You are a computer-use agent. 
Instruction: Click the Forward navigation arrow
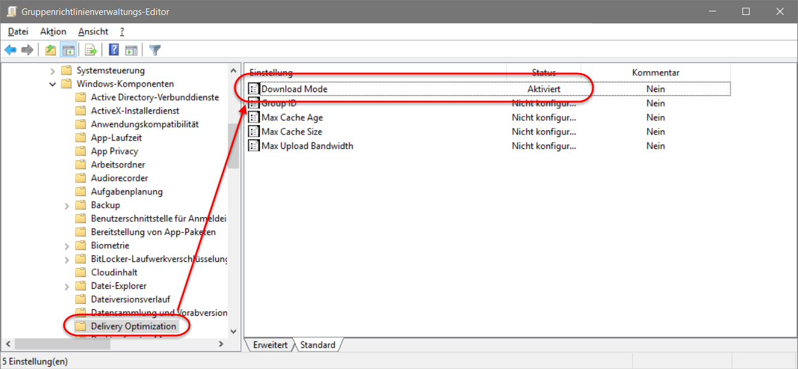pyautogui.click(x=27, y=50)
